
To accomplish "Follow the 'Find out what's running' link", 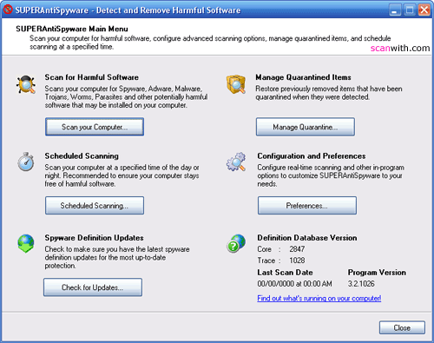I will click(x=319, y=298).
